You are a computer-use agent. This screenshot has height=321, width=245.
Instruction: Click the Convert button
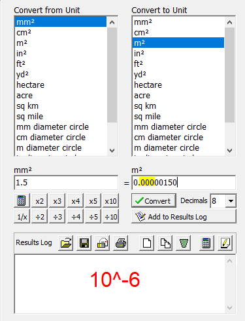[x=154, y=200]
